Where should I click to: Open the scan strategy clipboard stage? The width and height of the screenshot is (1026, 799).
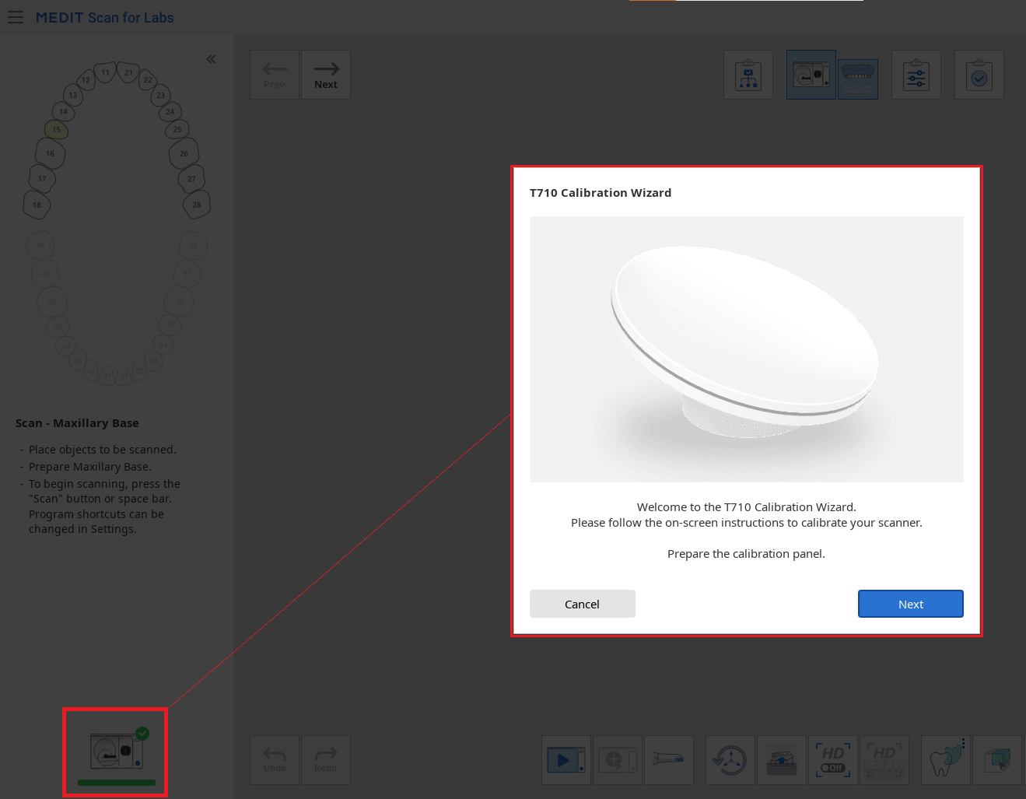point(748,75)
